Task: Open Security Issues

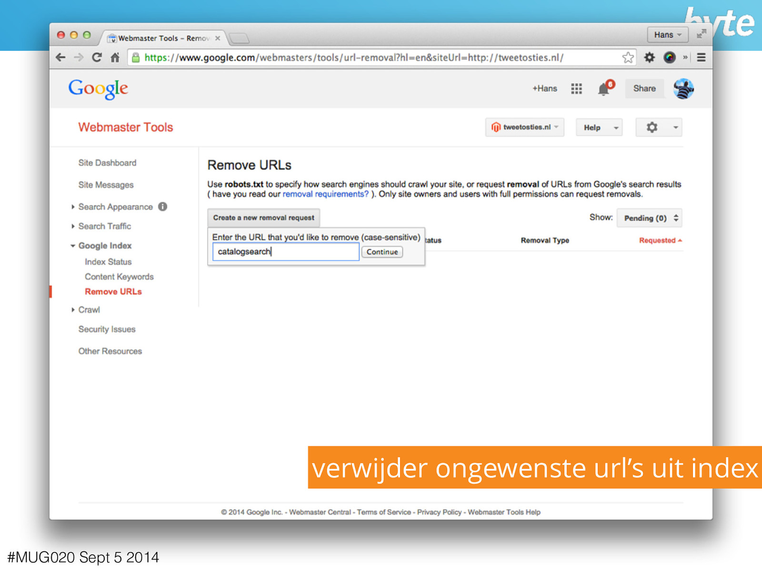Action: pyautogui.click(x=107, y=329)
